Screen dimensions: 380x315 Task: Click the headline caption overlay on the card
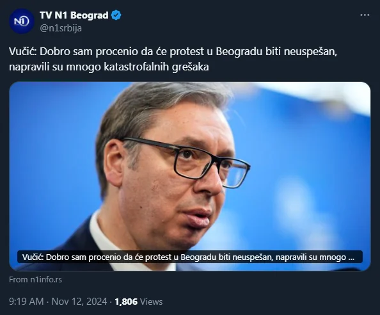(x=190, y=257)
